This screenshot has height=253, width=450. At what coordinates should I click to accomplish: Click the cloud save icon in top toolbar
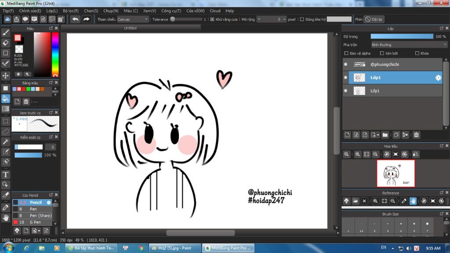tap(7, 19)
